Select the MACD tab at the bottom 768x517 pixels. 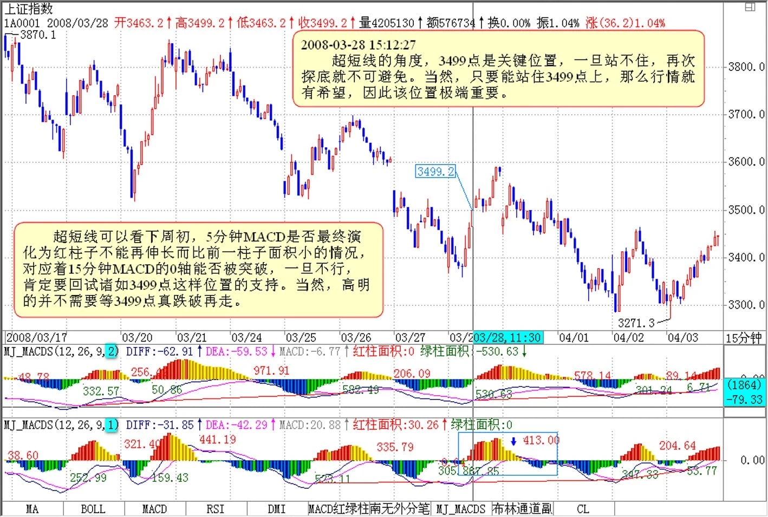154,509
